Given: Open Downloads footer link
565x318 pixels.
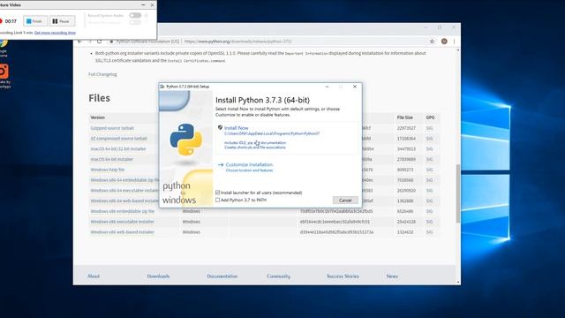Looking at the screenshot, I should pos(158,276).
